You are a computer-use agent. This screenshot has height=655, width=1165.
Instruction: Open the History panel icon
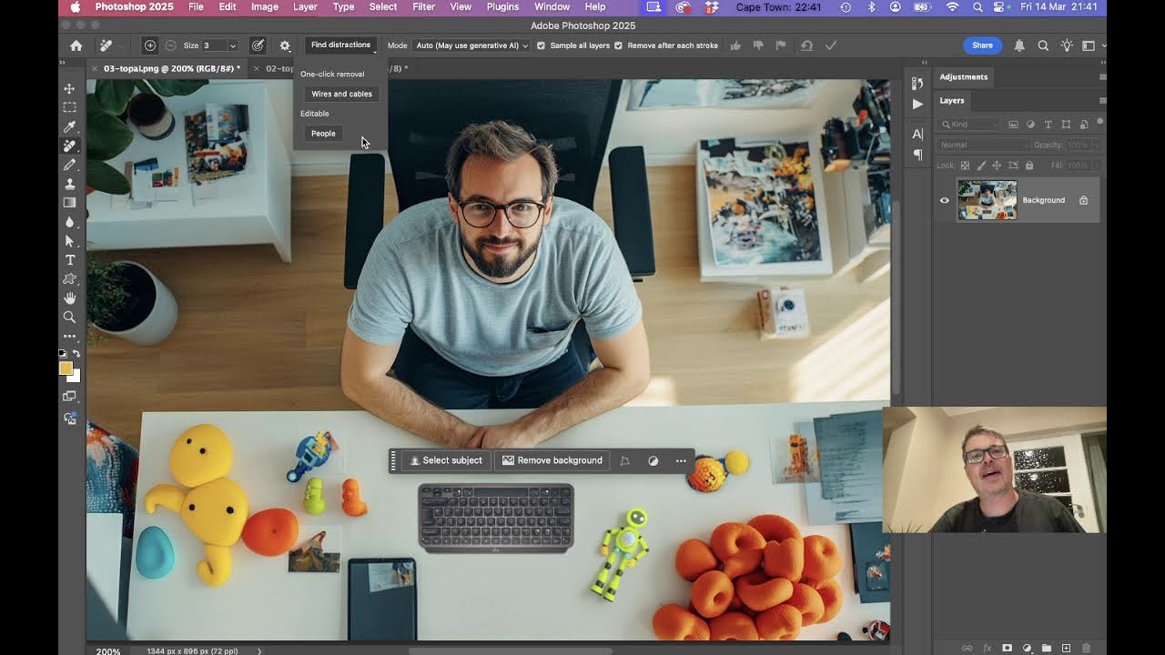[917, 84]
